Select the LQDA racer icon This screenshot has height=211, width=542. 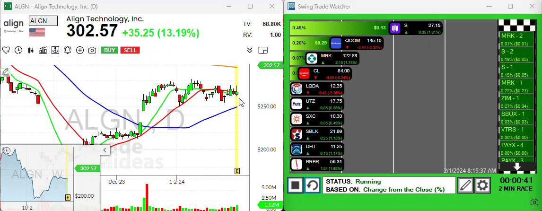(x=297, y=88)
